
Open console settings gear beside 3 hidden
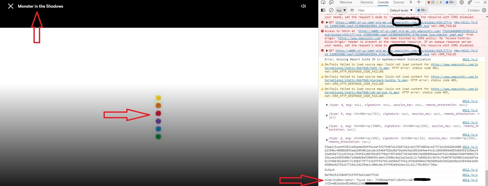tap(484, 10)
